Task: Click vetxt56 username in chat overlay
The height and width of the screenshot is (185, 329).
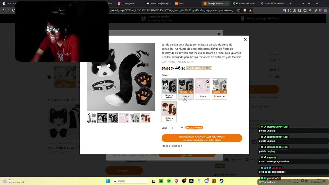Action: tap(271, 158)
